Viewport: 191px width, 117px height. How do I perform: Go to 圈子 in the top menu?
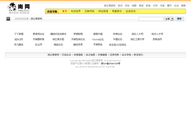pos(169,6)
